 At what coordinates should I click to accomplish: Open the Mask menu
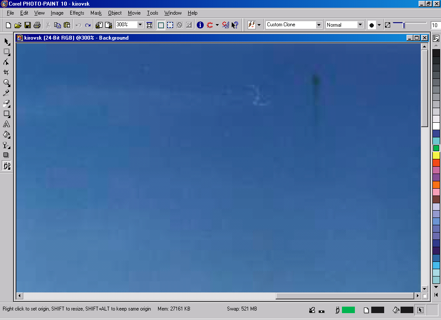[x=96, y=13]
